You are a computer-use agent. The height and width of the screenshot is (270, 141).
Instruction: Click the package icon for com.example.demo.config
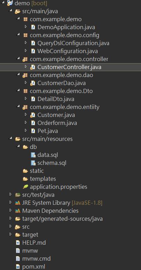tap(25, 35)
